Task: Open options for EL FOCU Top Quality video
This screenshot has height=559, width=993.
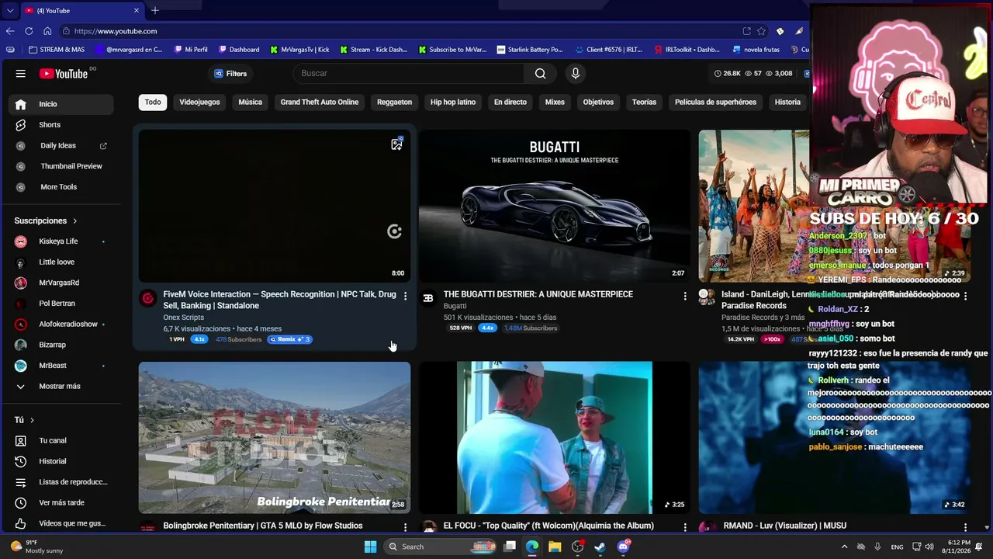Action: click(x=685, y=527)
